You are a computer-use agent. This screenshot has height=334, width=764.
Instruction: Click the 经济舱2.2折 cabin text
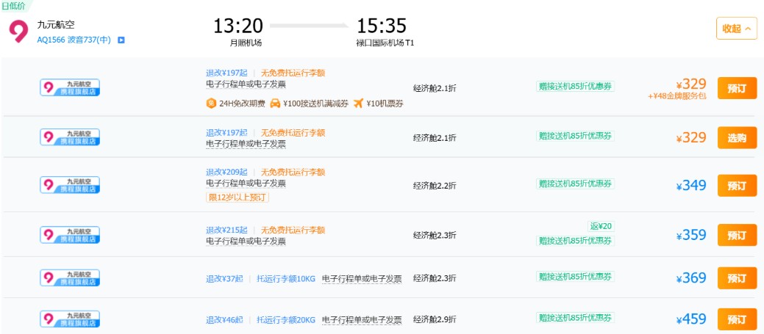[435, 186]
